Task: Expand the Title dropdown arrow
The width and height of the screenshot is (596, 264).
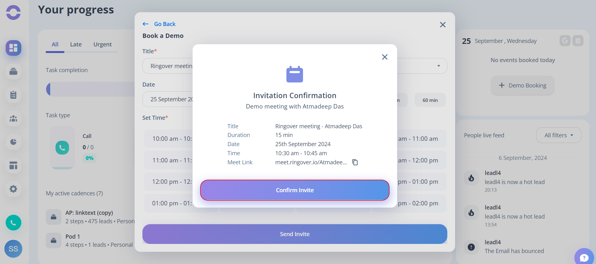Action: [x=439, y=66]
